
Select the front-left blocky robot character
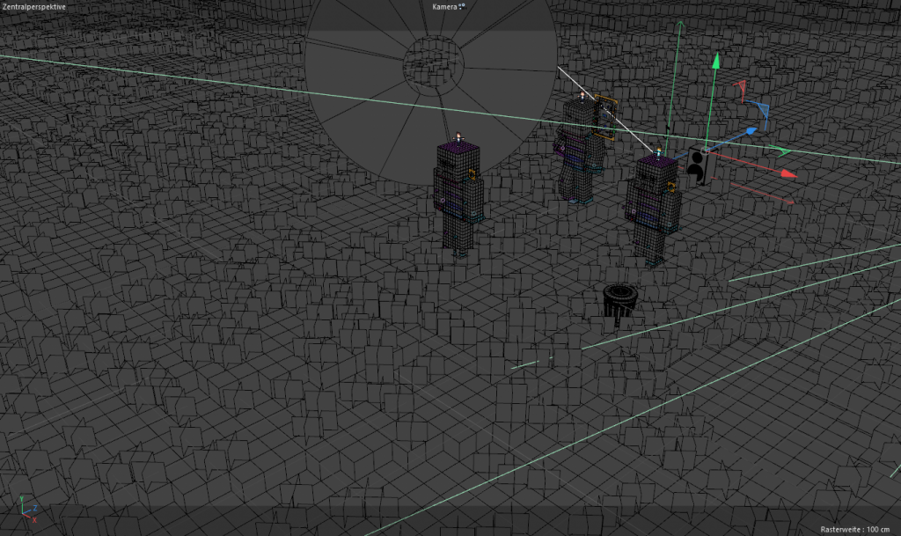[x=458, y=195]
